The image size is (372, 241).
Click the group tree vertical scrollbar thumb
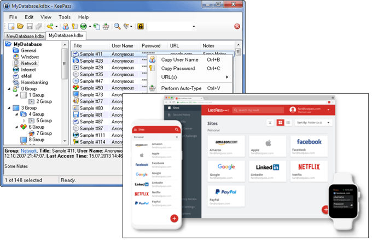point(65,63)
